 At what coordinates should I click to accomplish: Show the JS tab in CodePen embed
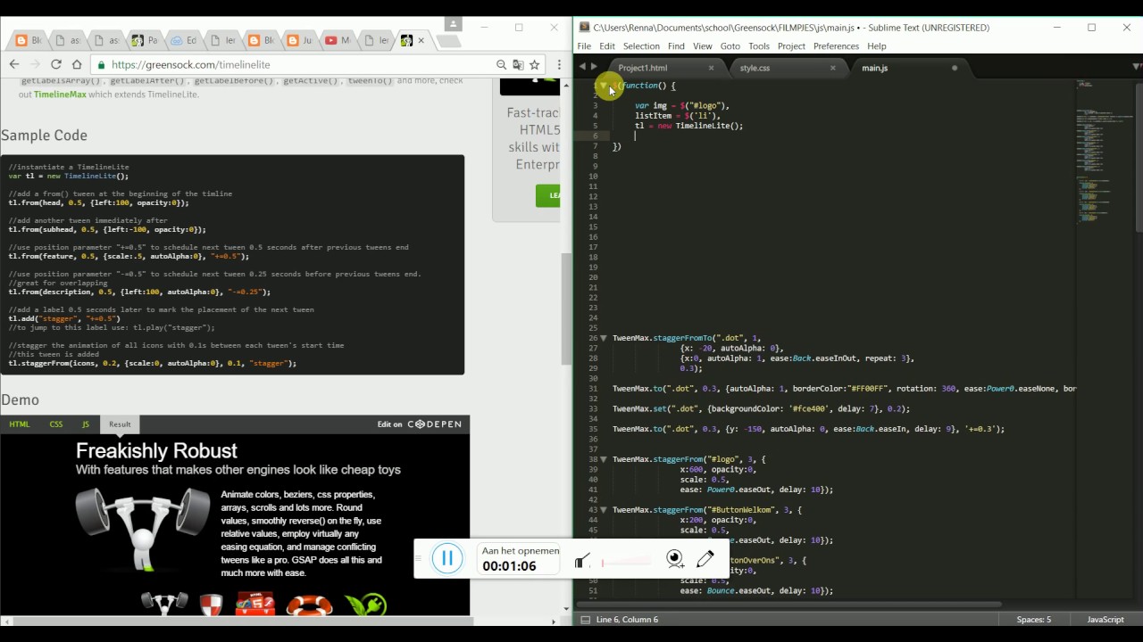(86, 424)
